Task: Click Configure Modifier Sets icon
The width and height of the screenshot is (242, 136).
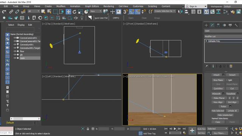Action: (x=231, y=66)
